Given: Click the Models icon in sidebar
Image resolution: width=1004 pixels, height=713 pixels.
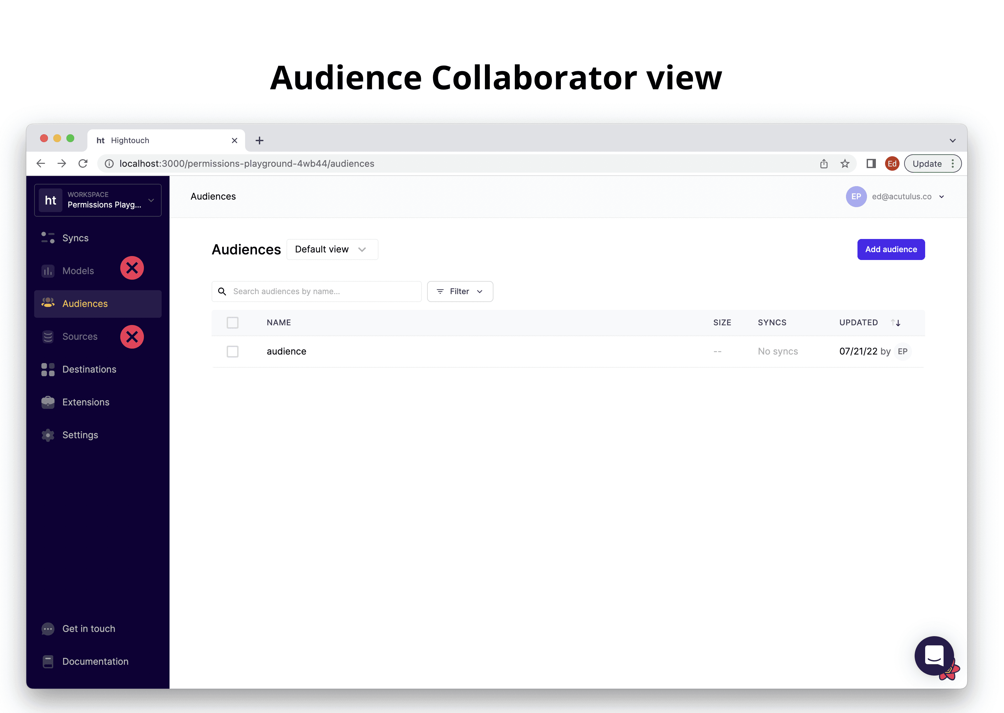Looking at the screenshot, I should (48, 270).
